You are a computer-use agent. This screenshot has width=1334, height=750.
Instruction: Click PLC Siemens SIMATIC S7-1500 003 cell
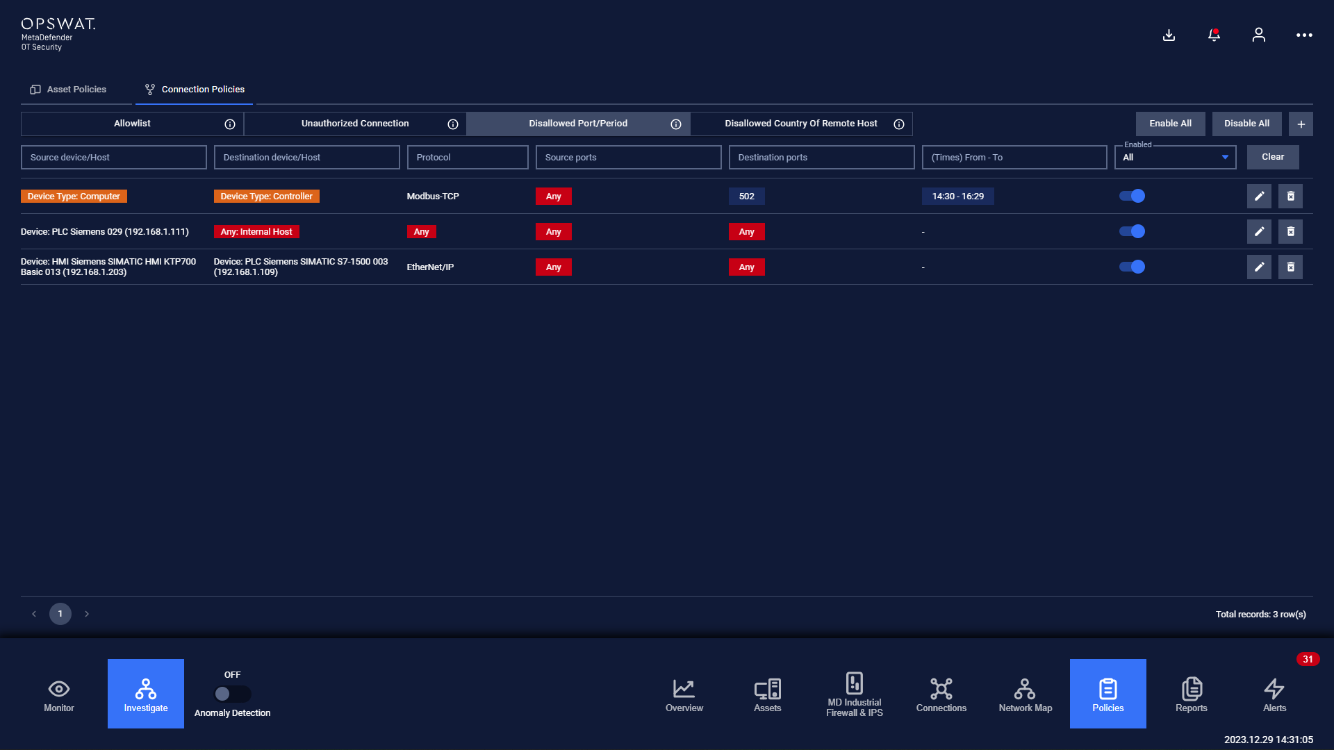coord(301,267)
